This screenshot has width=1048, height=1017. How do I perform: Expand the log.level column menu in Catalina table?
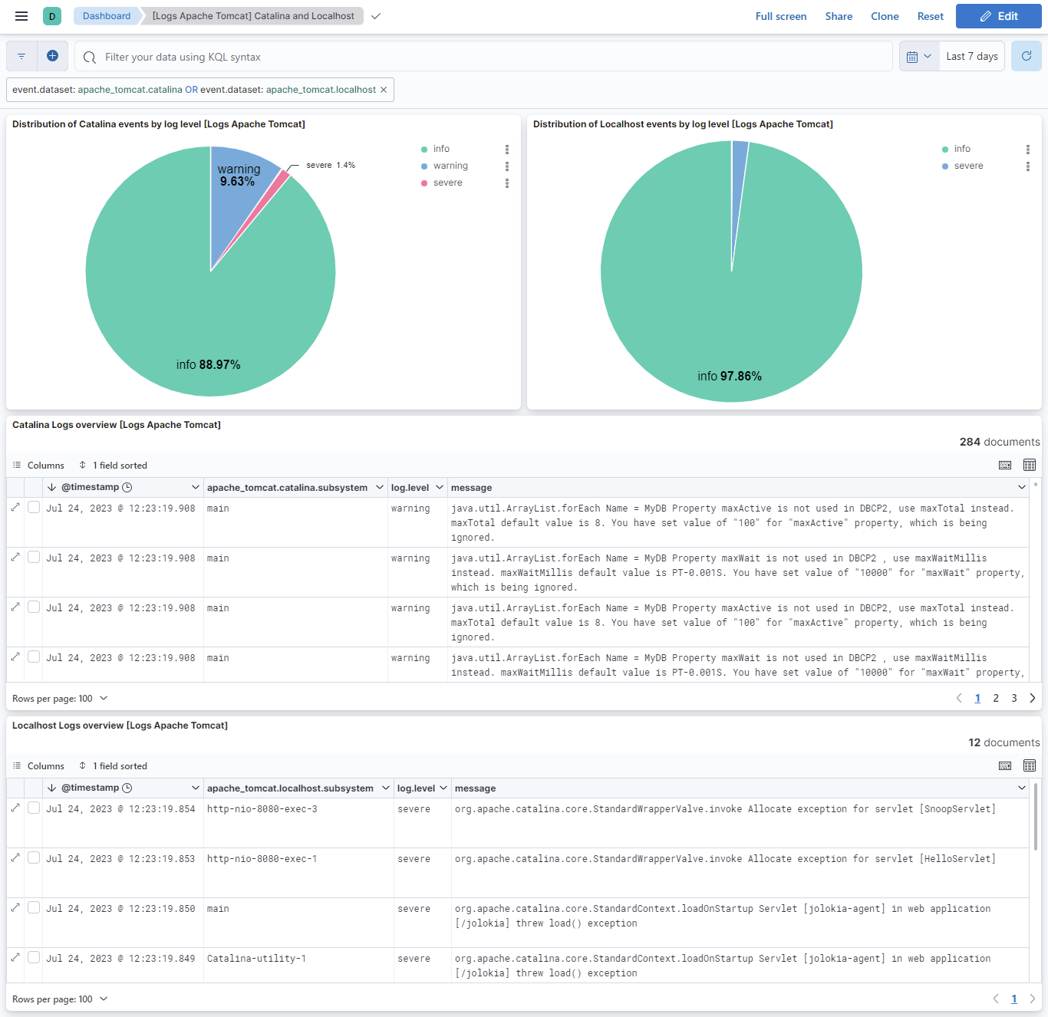(440, 487)
